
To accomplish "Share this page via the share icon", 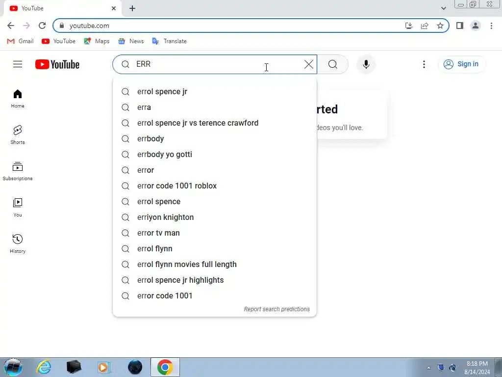I will [x=425, y=26].
